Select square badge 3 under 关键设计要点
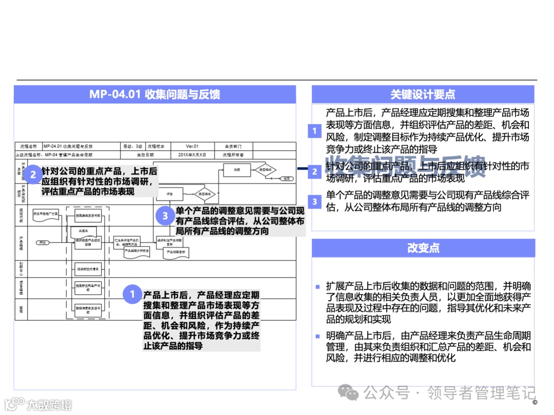Image resolution: width=554 pixels, height=415 pixels. 314,201
